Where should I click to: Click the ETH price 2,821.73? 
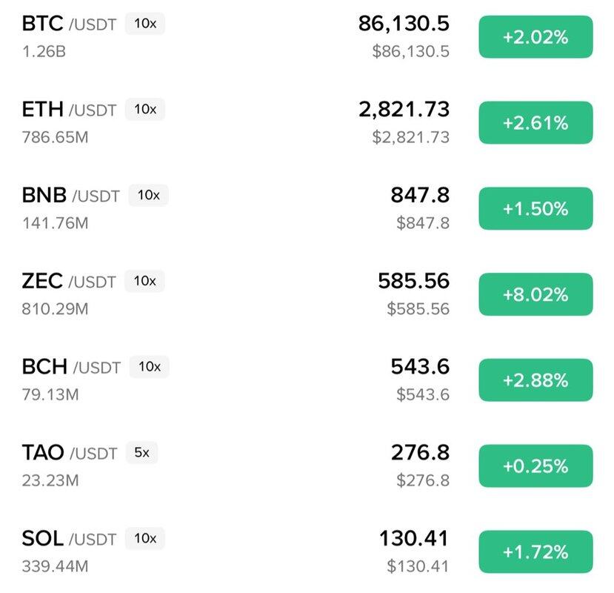pos(404,110)
